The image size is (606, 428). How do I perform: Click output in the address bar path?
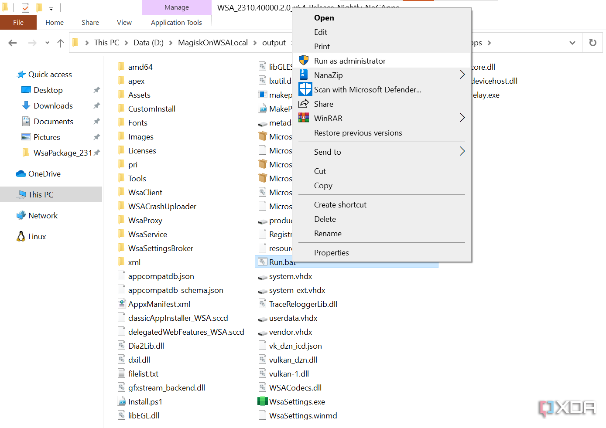274,43
